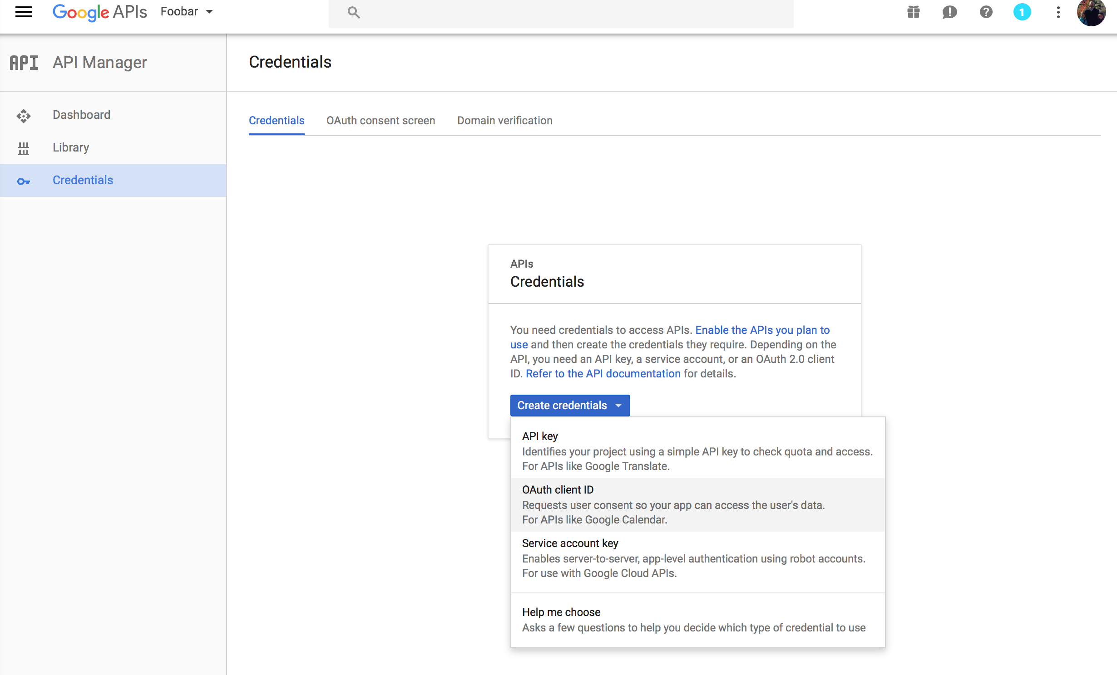The height and width of the screenshot is (675, 1117).
Task: Switch to the Credentials tab
Action: pyautogui.click(x=277, y=121)
